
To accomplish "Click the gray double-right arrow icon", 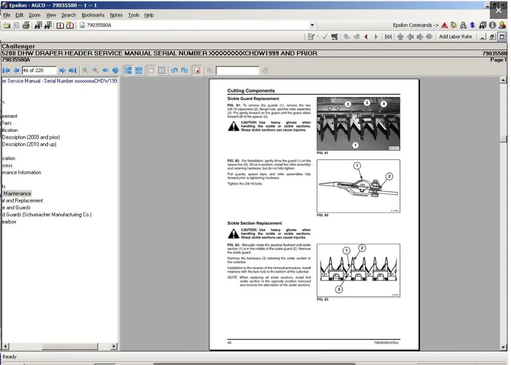I will 429,37.
